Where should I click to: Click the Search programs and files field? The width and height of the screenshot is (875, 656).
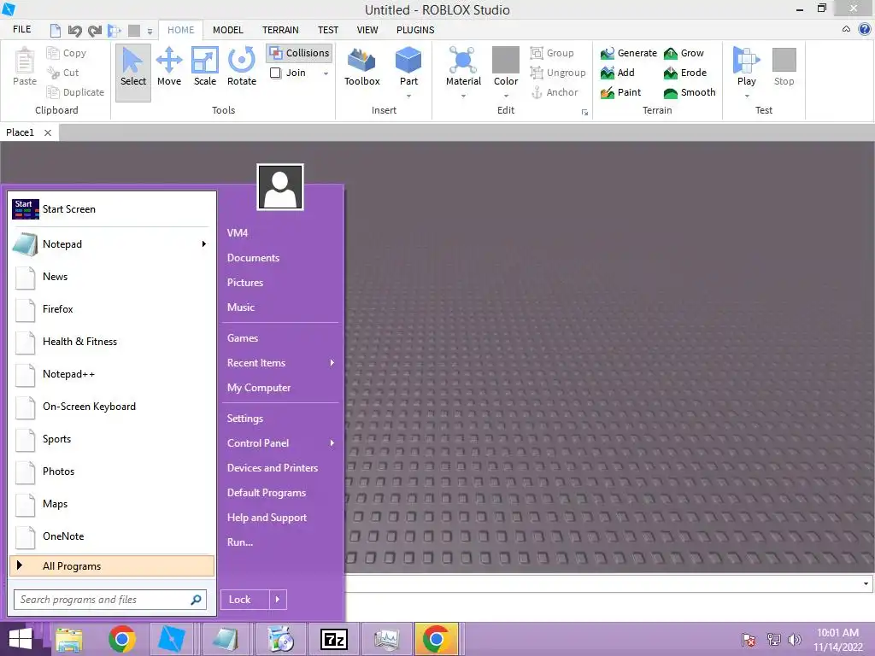[x=110, y=600]
